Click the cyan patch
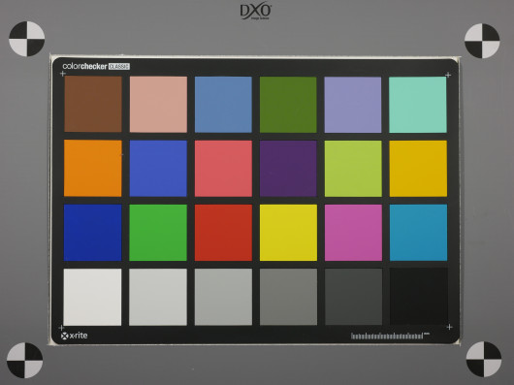The image size is (514, 385). point(419,233)
